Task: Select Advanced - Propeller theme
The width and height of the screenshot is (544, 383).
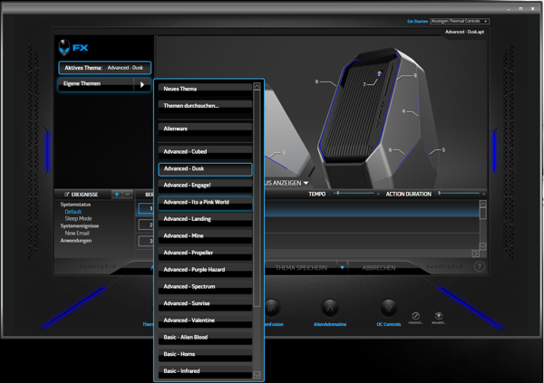Action: [x=205, y=254]
